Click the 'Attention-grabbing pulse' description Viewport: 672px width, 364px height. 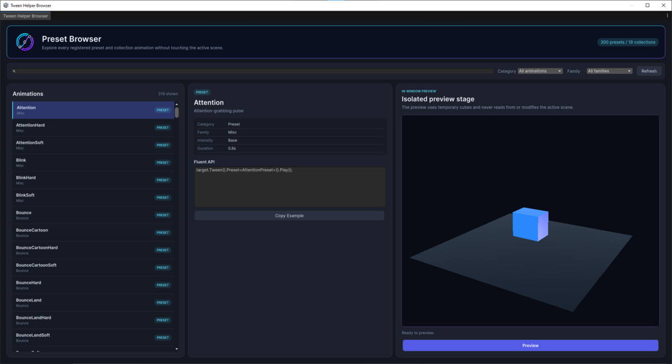(218, 111)
